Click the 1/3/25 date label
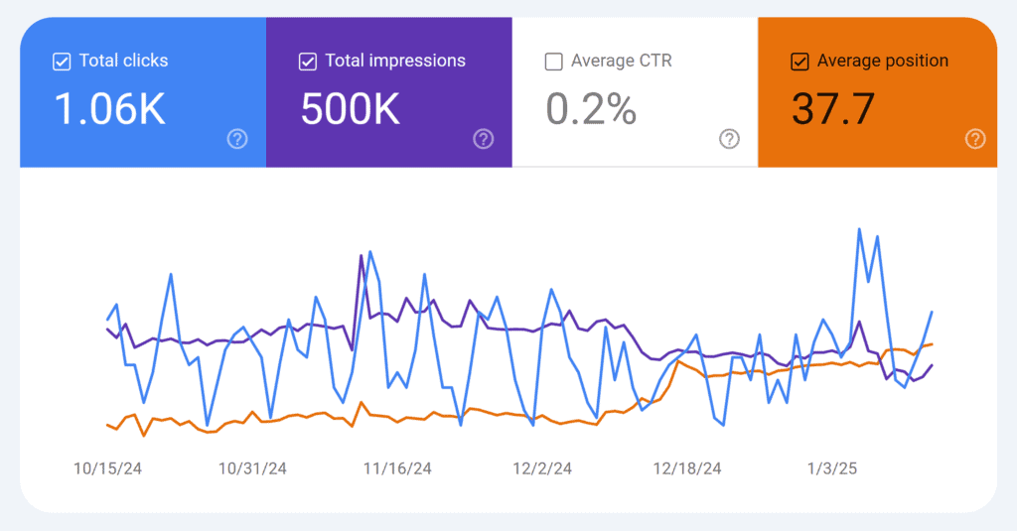Viewport: 1017px width, 531px height. pyautogui.click(x=831, y=468)
